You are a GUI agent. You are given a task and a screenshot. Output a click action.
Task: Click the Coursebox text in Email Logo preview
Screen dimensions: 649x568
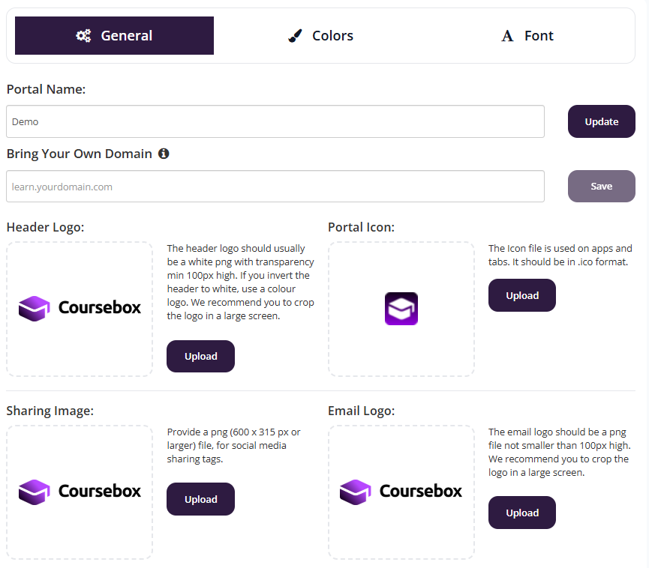(420, 492)
